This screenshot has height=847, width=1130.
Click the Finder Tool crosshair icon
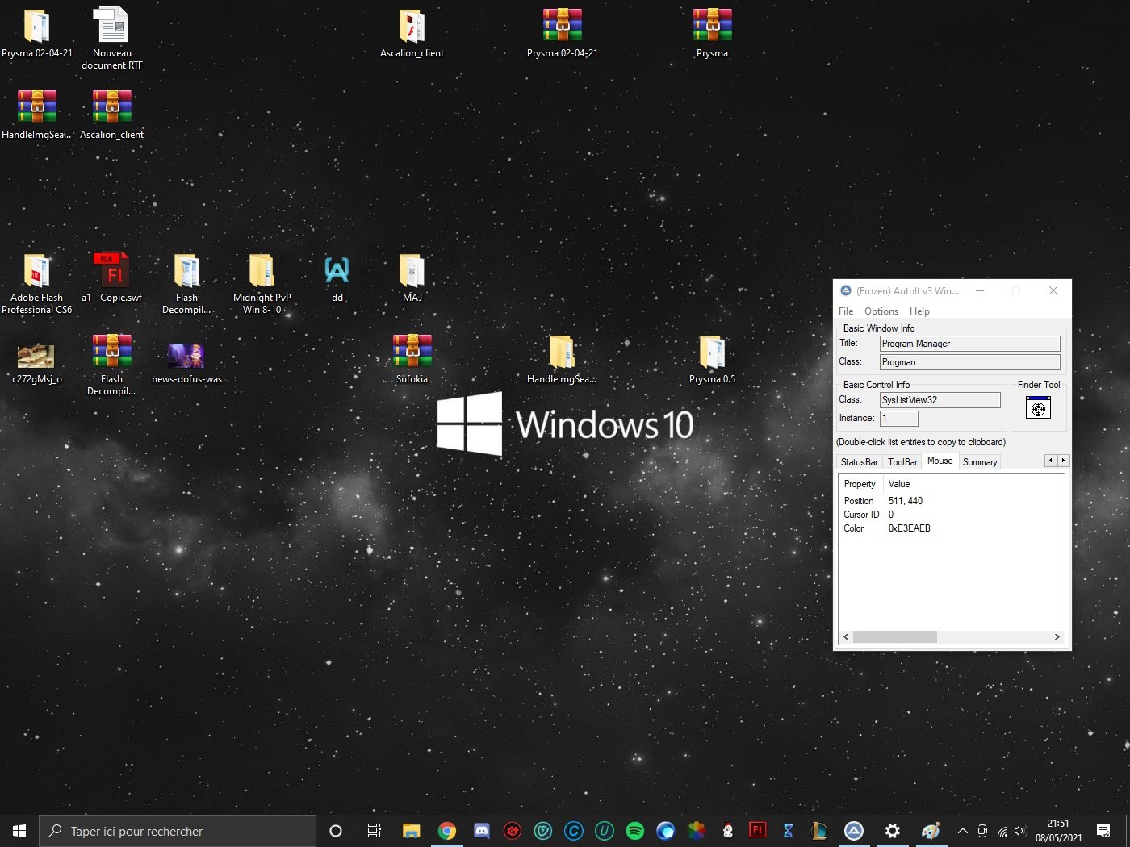pyautogui.click(x=1038, y=408)
